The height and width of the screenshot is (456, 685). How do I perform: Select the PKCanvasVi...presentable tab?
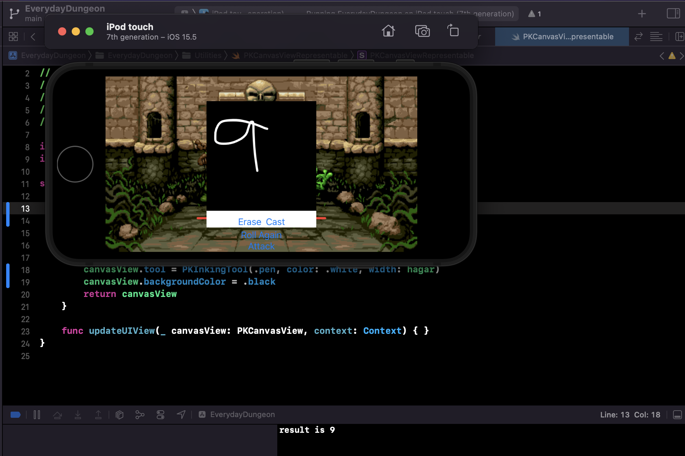pos(562,37)
